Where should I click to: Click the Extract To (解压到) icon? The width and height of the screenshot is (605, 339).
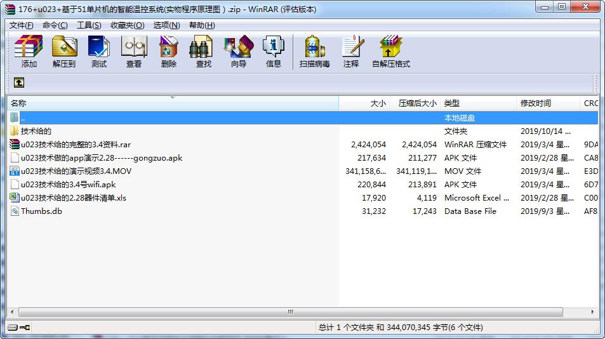click(x=64, y=51)
